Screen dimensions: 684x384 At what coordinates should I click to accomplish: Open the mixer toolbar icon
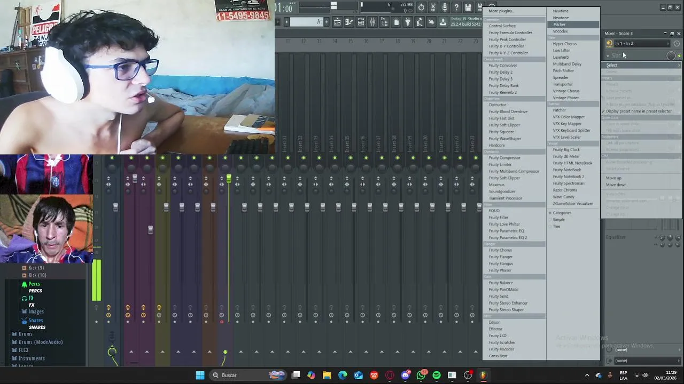pos(372,22)
